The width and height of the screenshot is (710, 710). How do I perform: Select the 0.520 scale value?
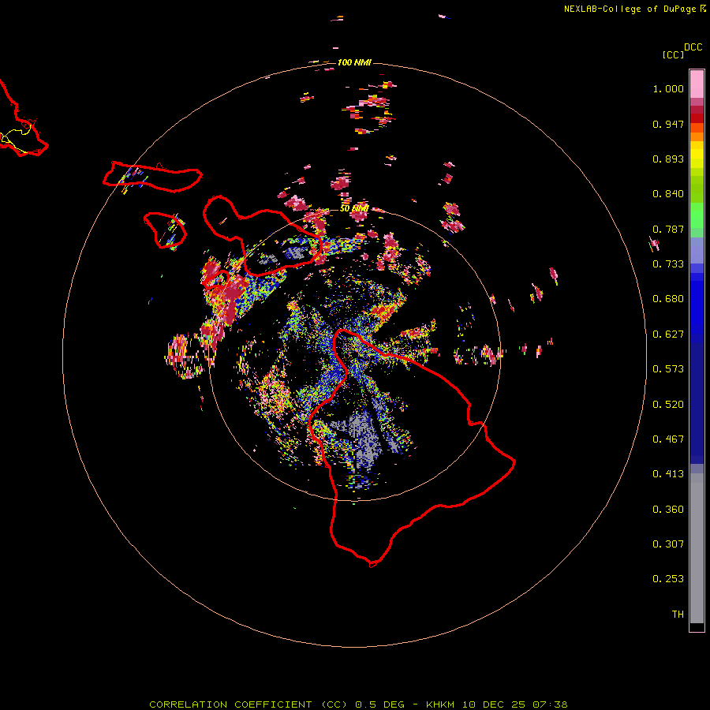[x=668, y=405]
